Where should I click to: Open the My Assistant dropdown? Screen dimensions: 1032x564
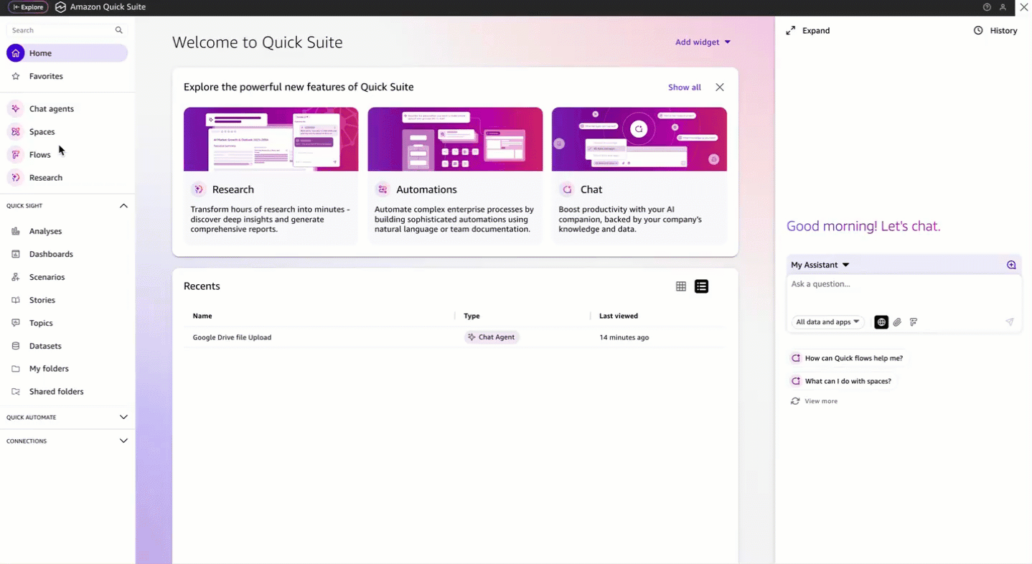point(818,264)
